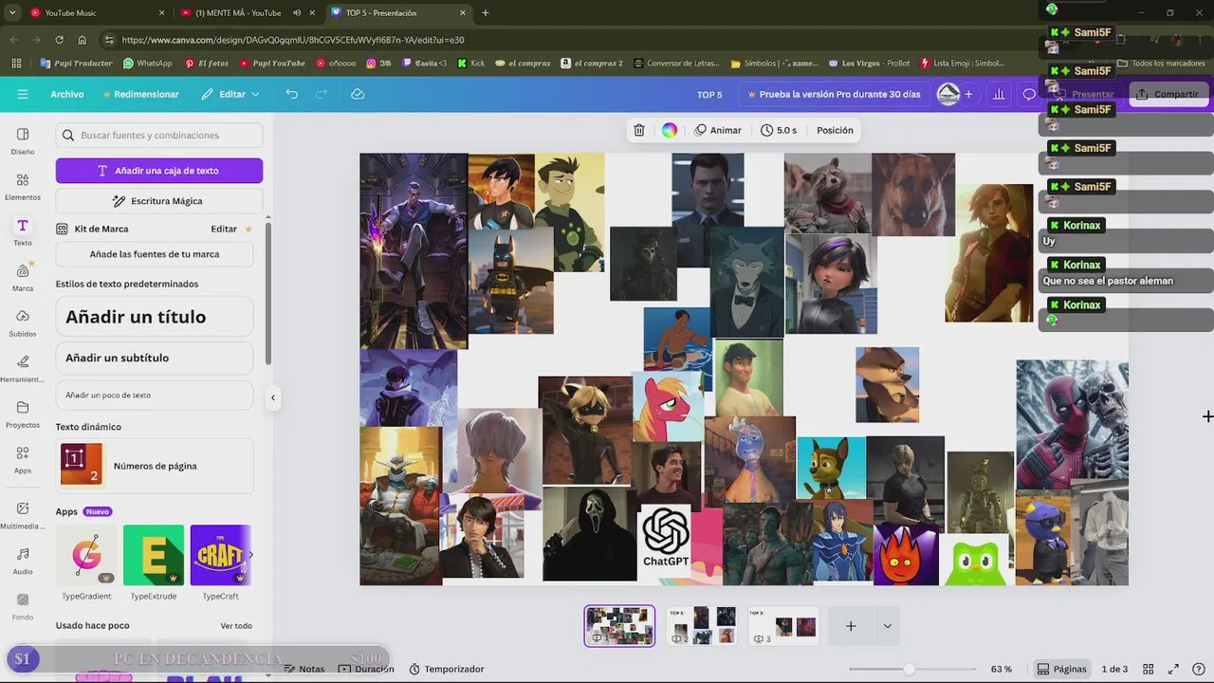1214x683 pixels.
Task: Open the grid view icon
Action: 1149,669
